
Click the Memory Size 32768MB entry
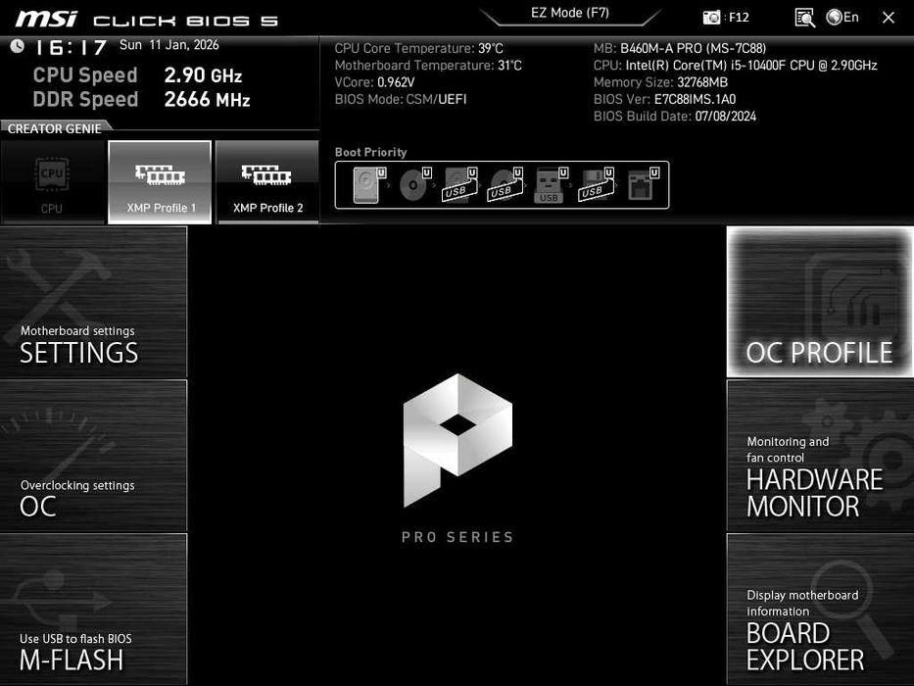660,82
